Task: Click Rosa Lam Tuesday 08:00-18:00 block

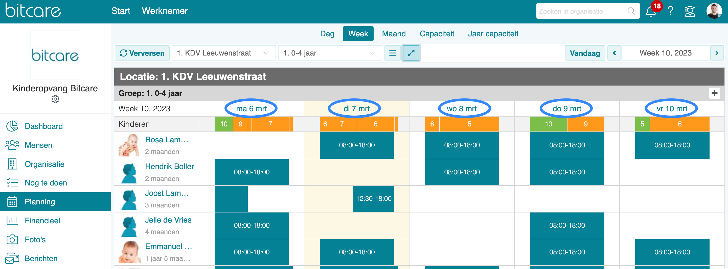Action: (357, 145)
